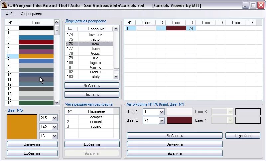Open the Цвет 2 dropdown showing 74
This screenshot has width=266, height=161.
162,121
